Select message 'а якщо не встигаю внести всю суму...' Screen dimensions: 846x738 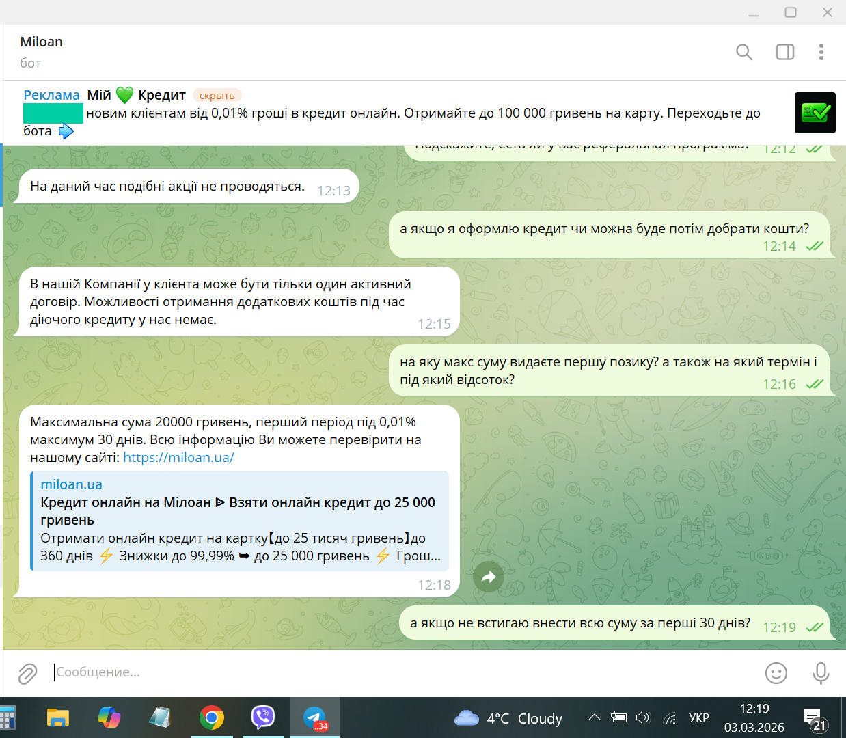point(618,623)
